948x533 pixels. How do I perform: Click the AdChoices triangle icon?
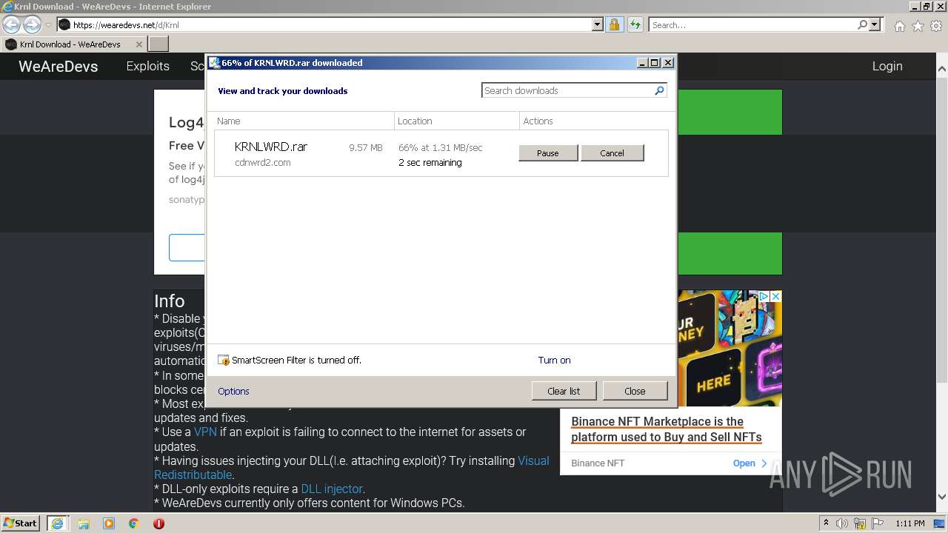[x=764, y=296]
